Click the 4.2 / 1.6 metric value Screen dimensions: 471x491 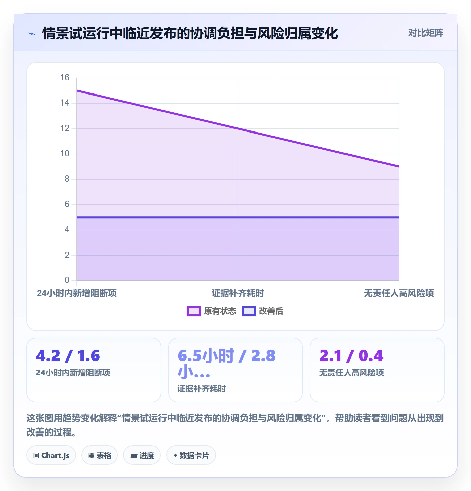coord(68,356)
